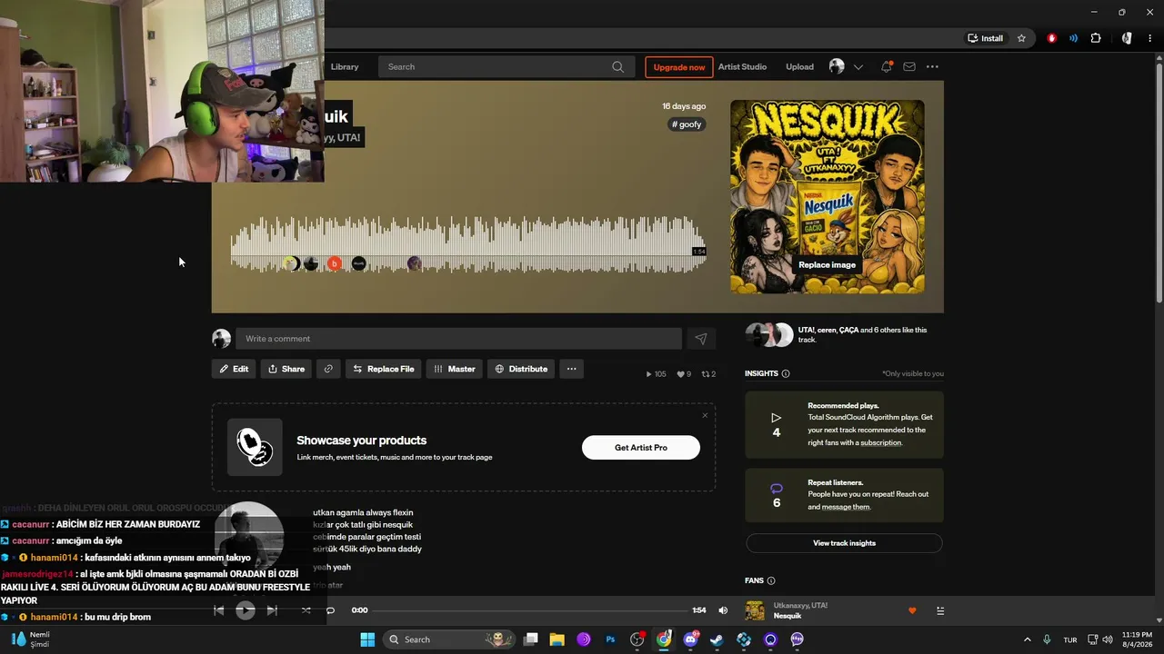Click the search magnifier icon
Viewport: 1164px width, 654px height.
pyautogui.click(x=618, y=66)
